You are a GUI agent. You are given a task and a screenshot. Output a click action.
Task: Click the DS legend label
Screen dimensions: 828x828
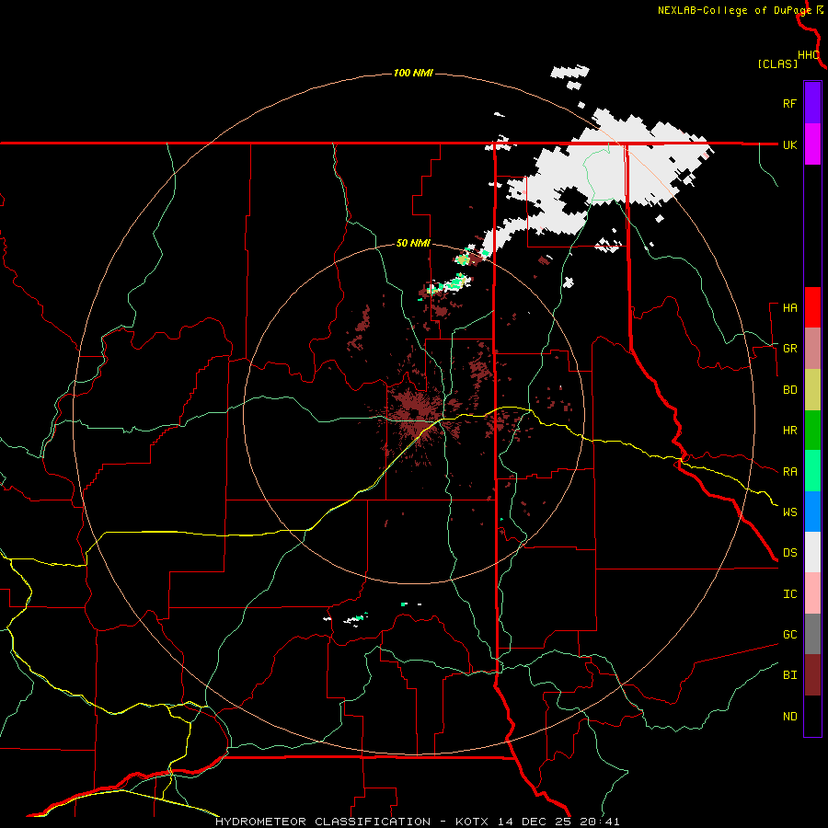point(789,553)
